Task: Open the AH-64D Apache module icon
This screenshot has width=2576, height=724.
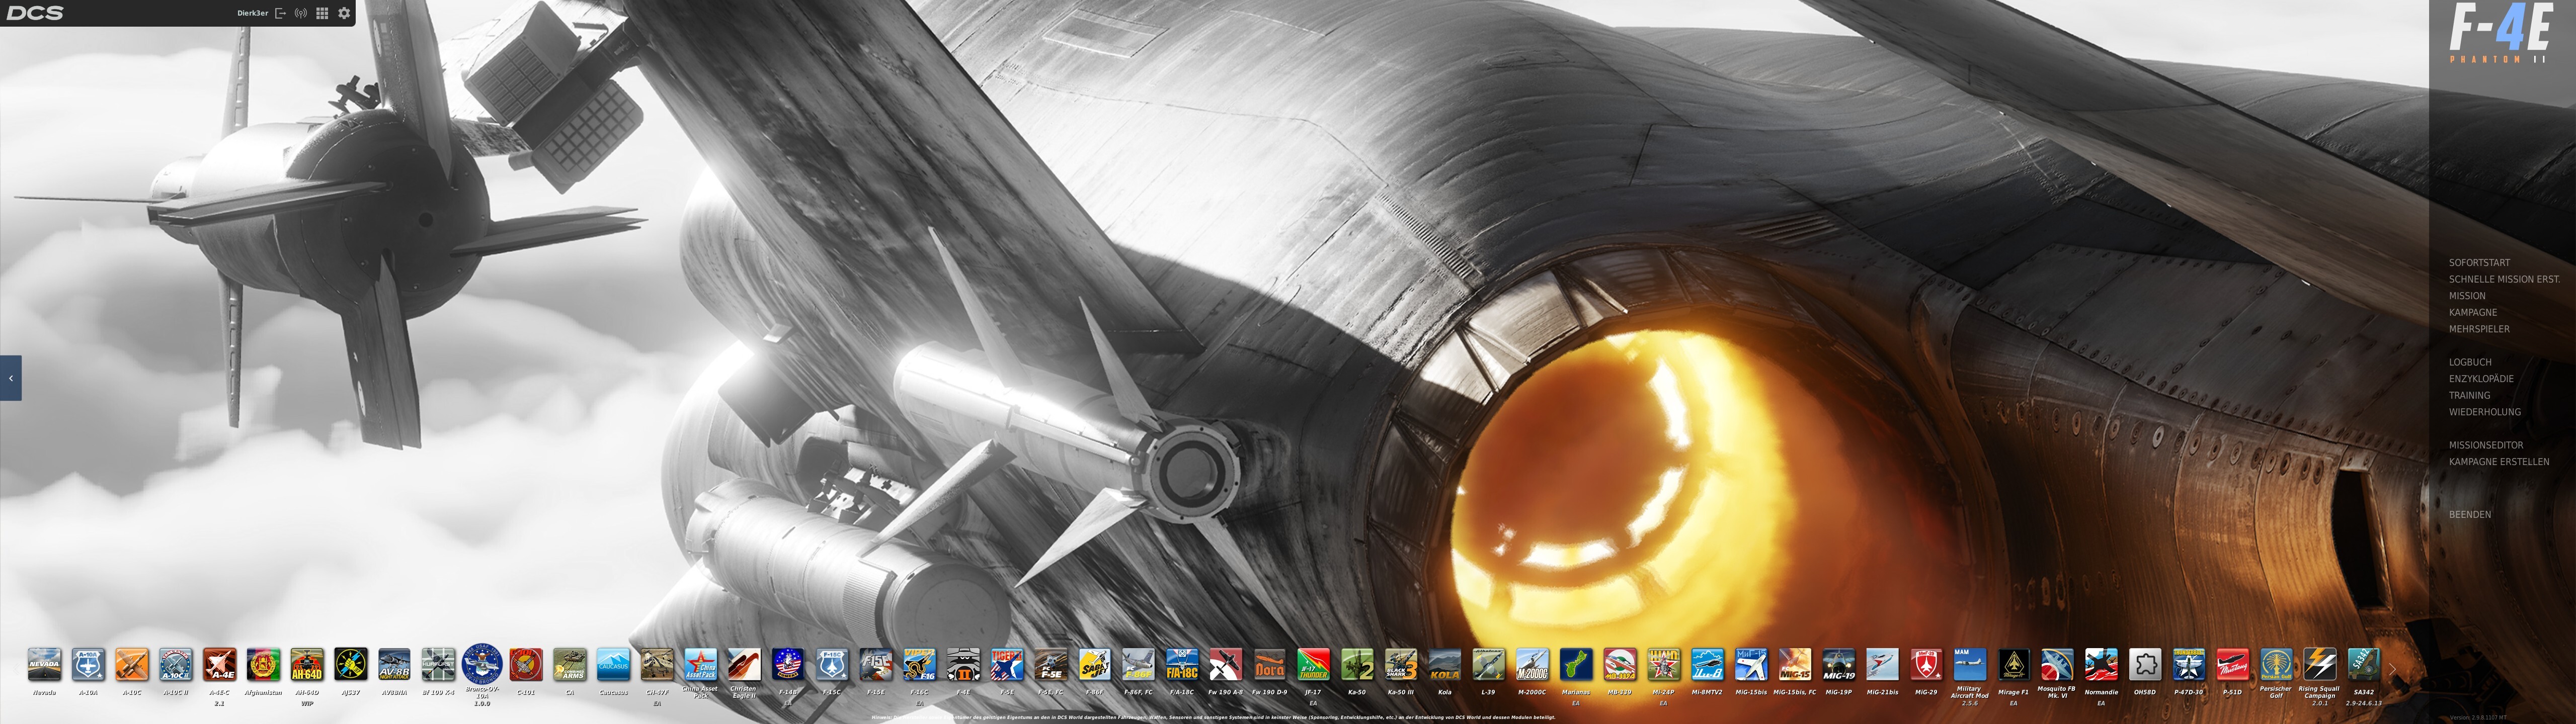Action: coord(307,664)
